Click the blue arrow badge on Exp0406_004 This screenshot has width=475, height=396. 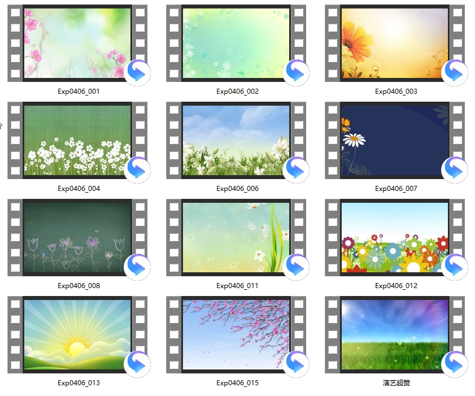click(137, 169)
